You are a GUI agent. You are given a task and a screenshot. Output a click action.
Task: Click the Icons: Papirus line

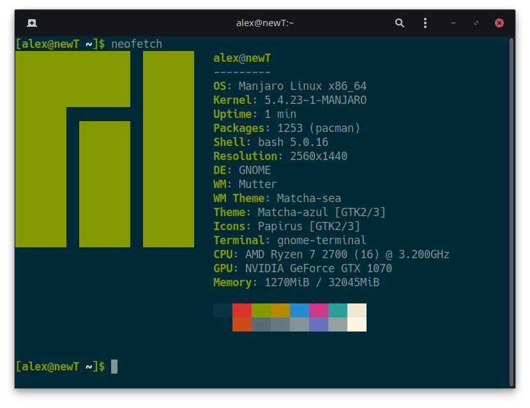coord(287,226)
